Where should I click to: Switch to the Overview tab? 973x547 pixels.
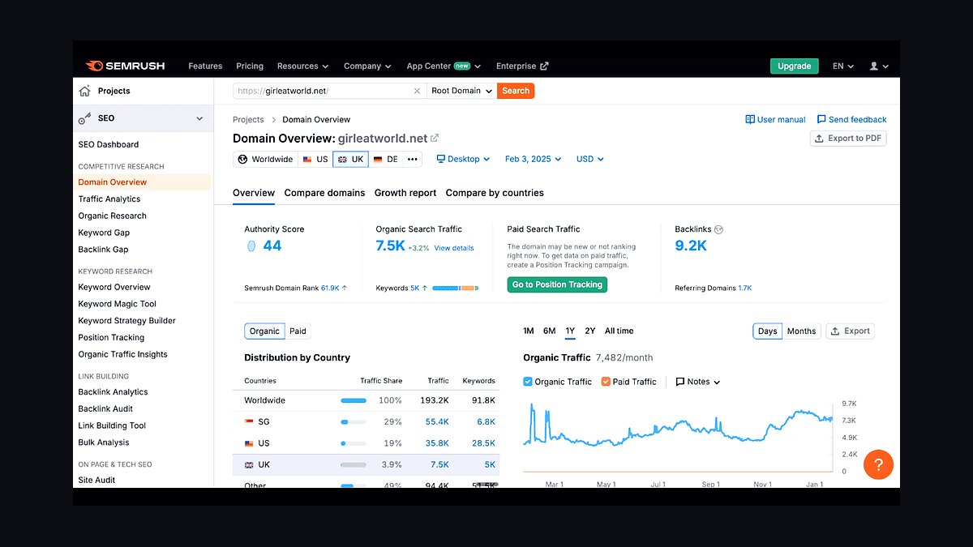click(254, 193)
